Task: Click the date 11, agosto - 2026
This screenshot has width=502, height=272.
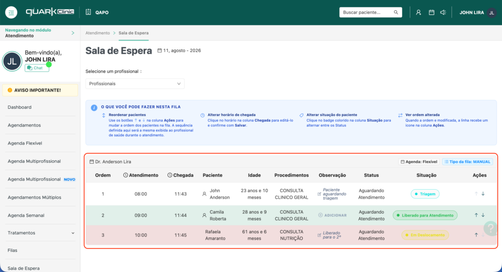Action: click(x=182, y=50)
